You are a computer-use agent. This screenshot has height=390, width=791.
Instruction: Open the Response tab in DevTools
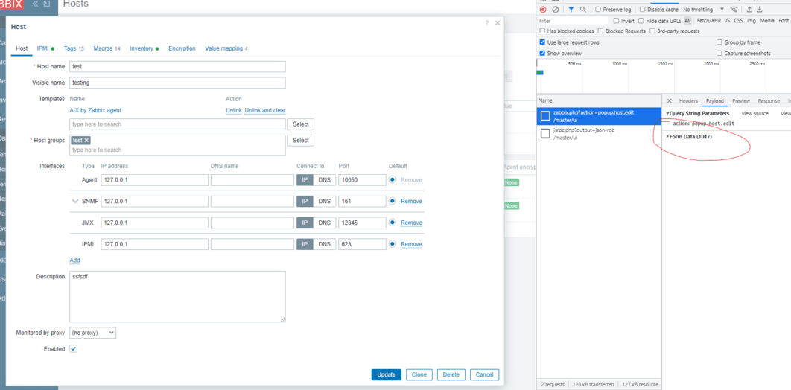click(x=769, y=101)
